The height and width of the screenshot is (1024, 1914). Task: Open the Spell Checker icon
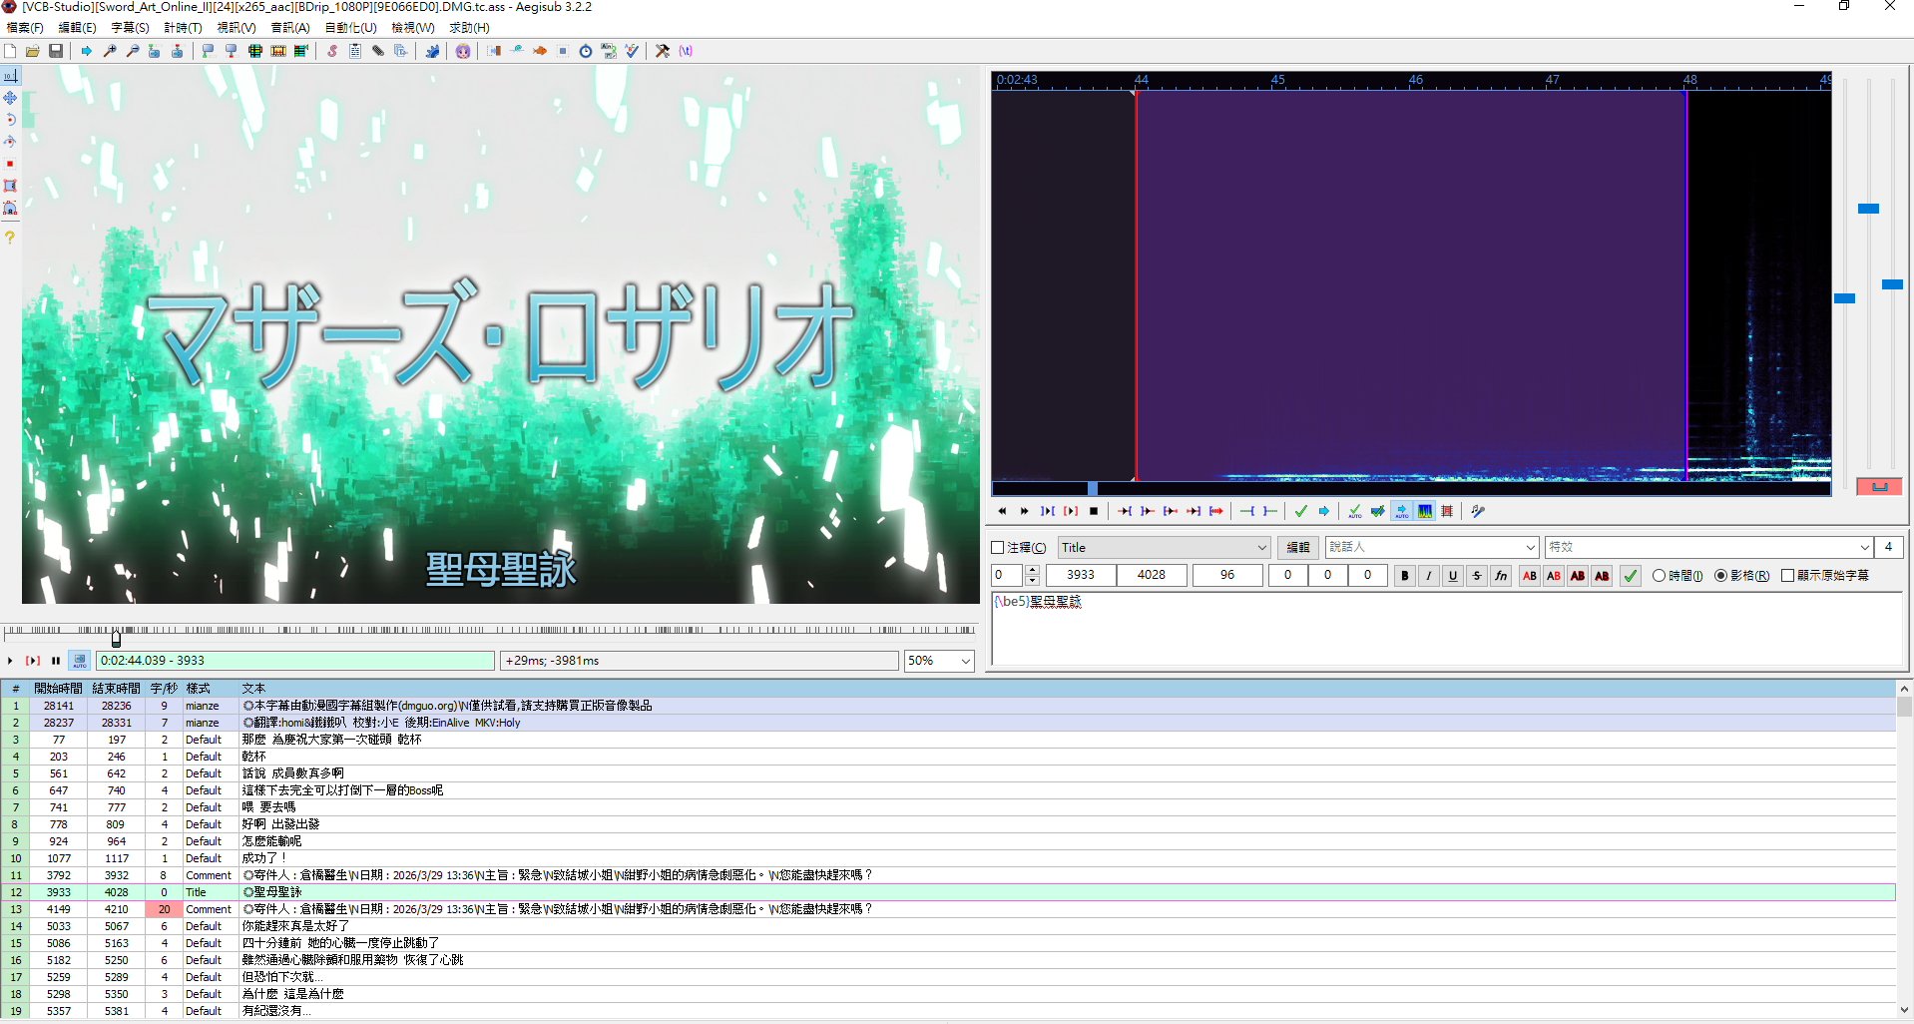pos(632,51)
